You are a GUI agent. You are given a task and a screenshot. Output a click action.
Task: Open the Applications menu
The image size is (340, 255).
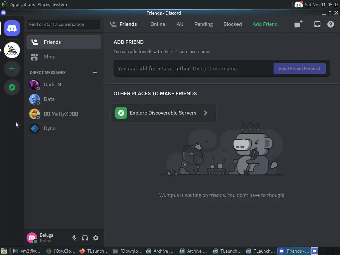[22, 4]
